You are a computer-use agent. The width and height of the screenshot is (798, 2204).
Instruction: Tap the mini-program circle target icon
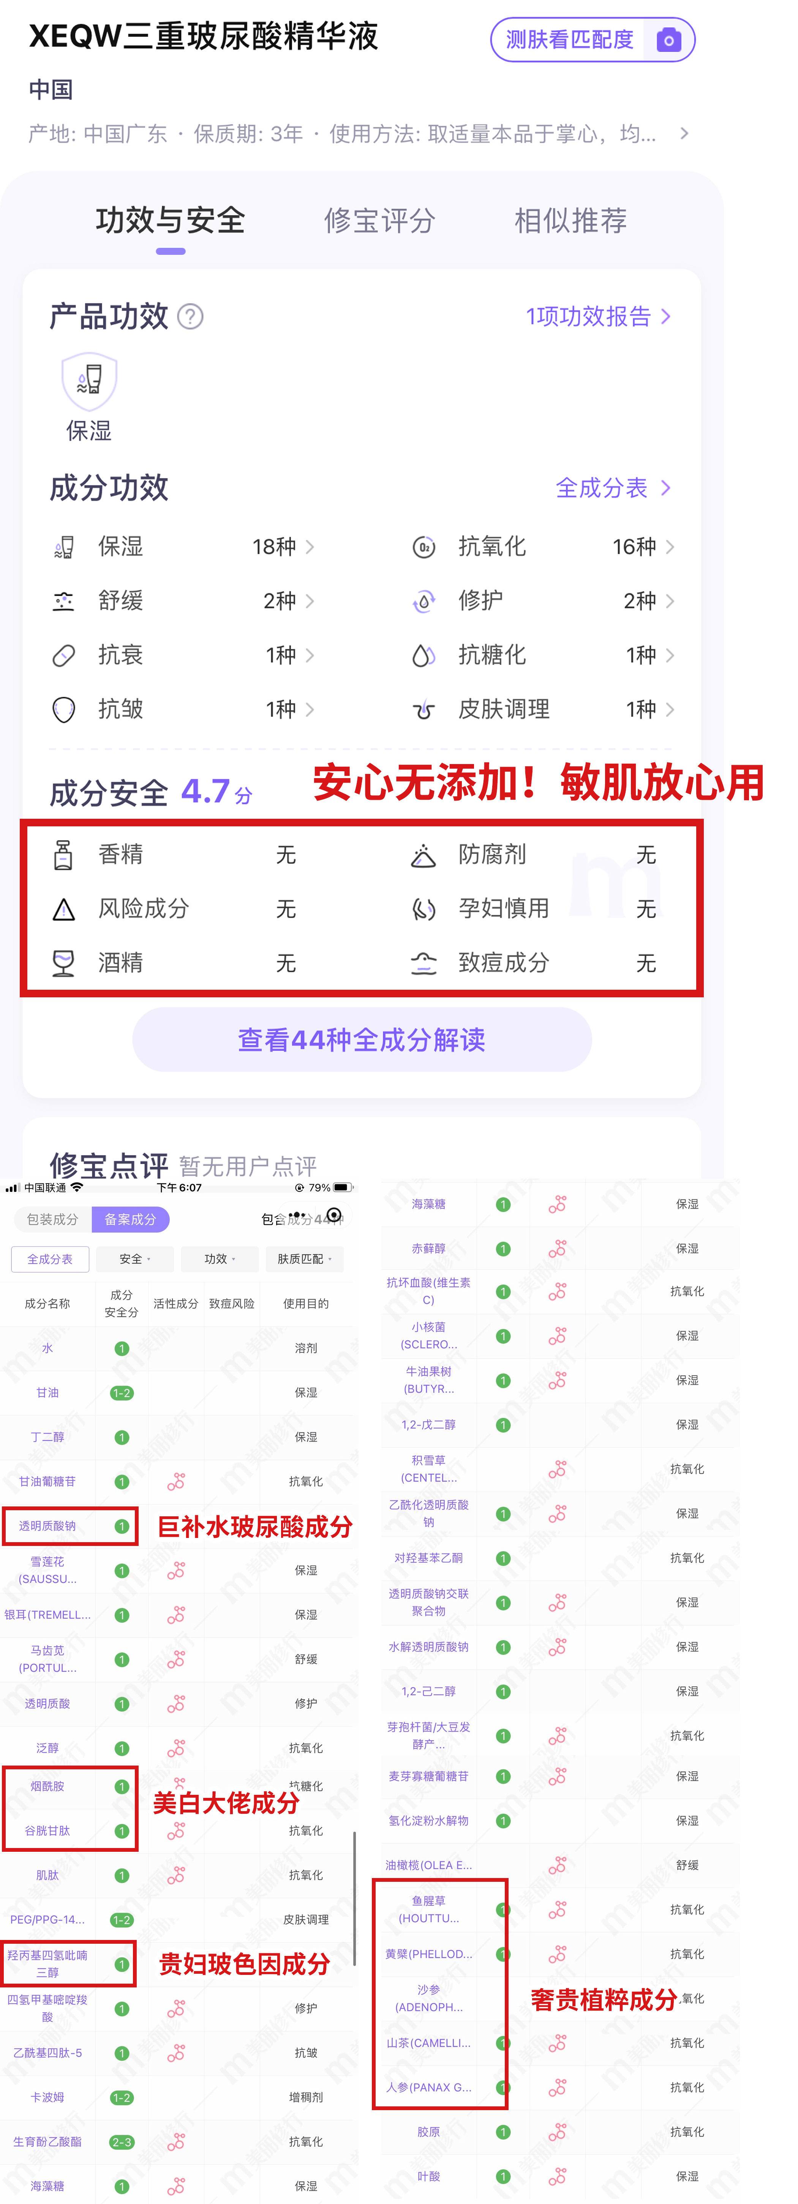pos(333,1215)
